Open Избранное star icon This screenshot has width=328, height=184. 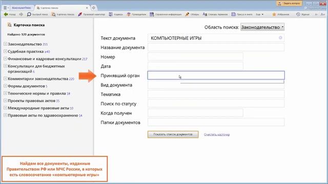point(280,14)
